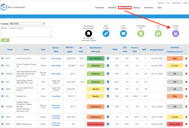Image resolution: width=189 pixels, height=128 pixels.
Task: Open the PDF report for SPY
Action: 108,82
